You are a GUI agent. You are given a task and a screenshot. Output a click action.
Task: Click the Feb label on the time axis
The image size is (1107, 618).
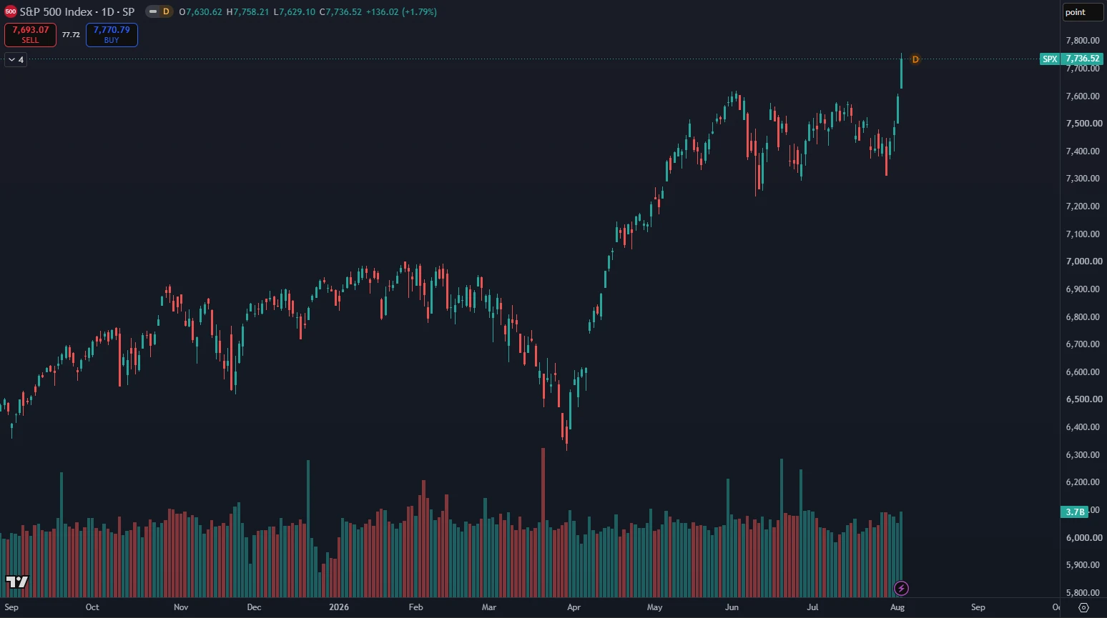point(415,607)
